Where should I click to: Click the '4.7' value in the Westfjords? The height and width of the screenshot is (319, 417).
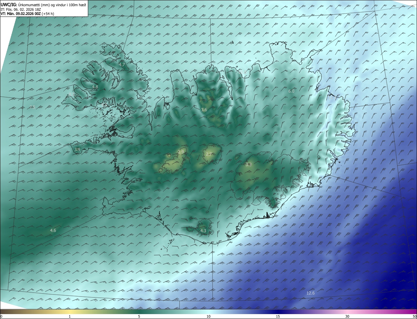click(x=122, y=65)
